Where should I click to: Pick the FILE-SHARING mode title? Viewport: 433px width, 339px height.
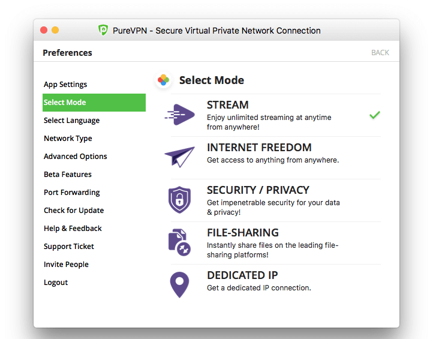(243, 233)
